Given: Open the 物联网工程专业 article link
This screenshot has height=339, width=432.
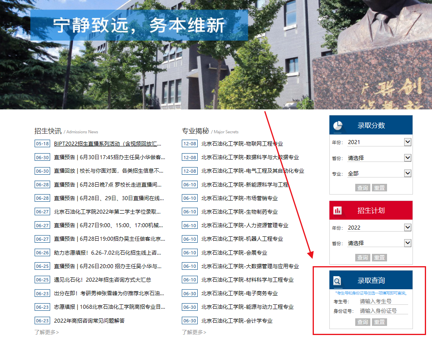Looking at the screenshot, I should [x=242, y=144].
